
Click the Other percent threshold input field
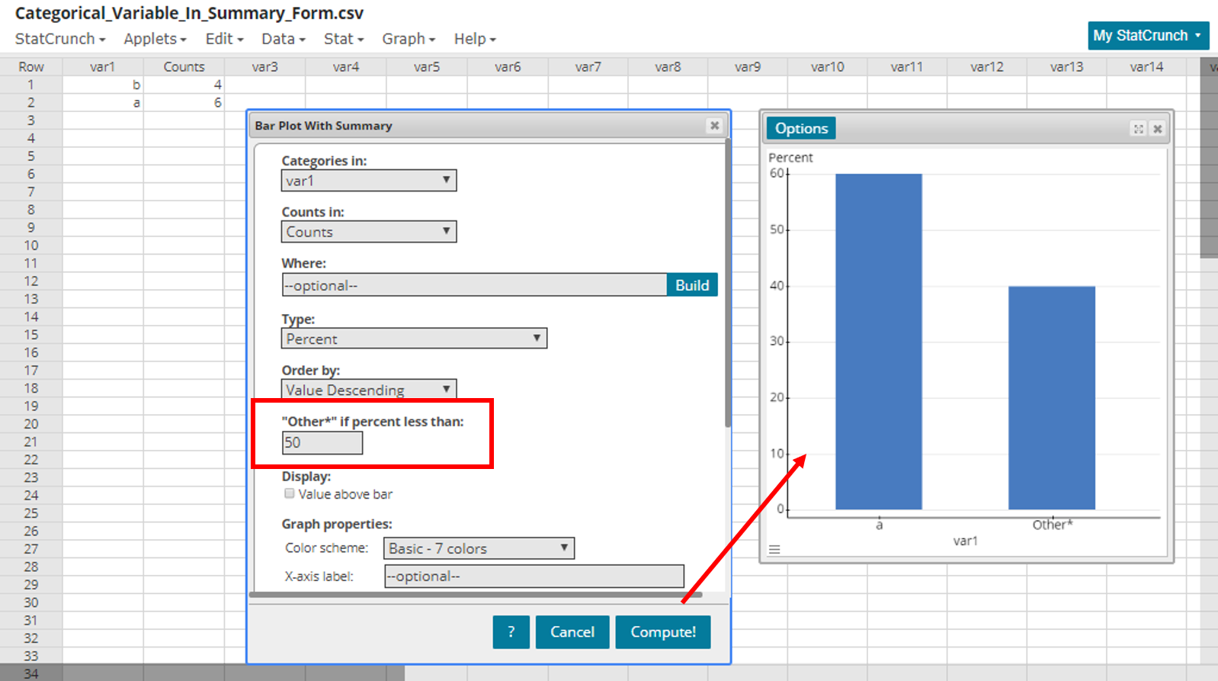pos(322,443)
